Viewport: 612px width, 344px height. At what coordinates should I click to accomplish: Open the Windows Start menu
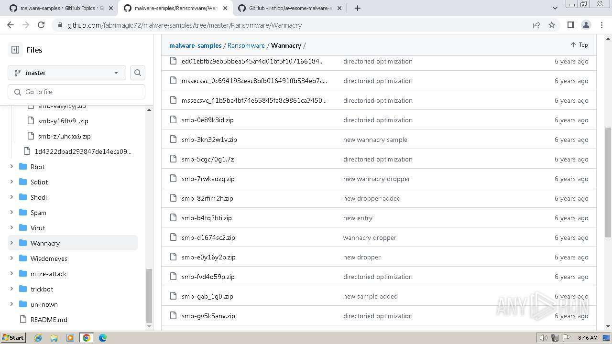[13, 338]
